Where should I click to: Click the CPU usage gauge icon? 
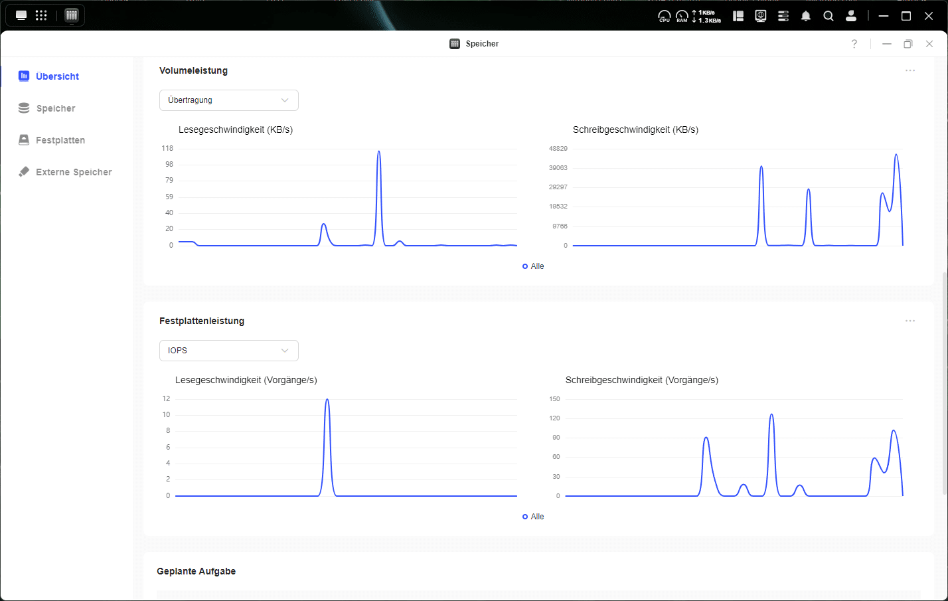point(664,16)
